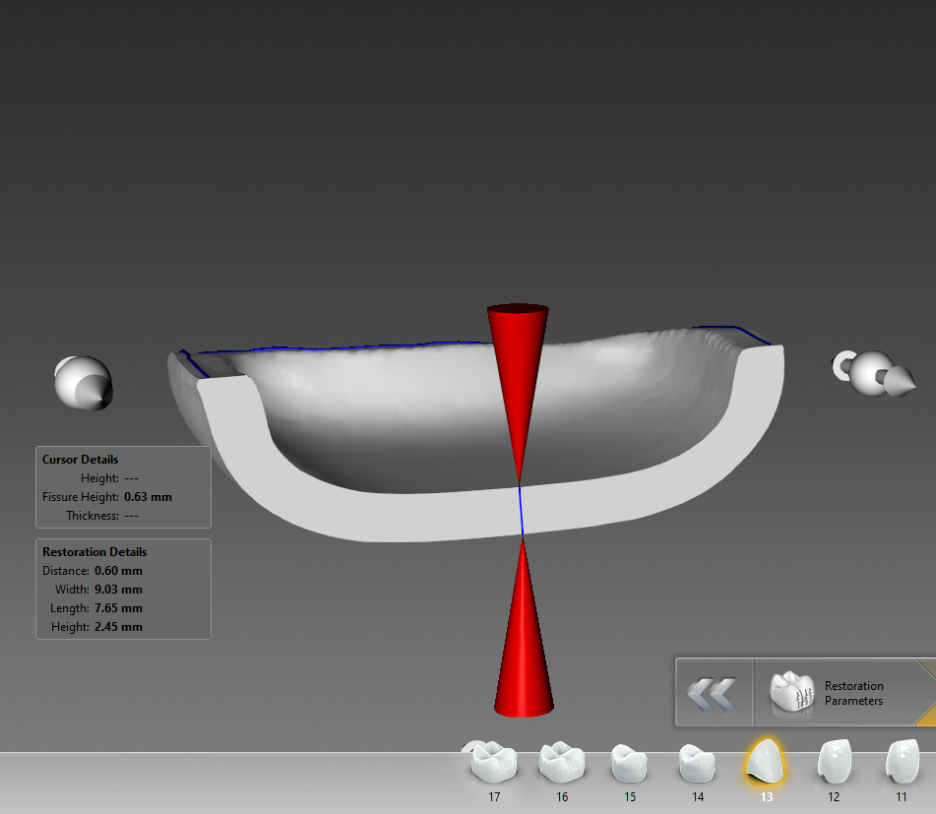The image size is (936, 814).
Task: Select tooth 11 incisor icon
Action: point(902,761)
